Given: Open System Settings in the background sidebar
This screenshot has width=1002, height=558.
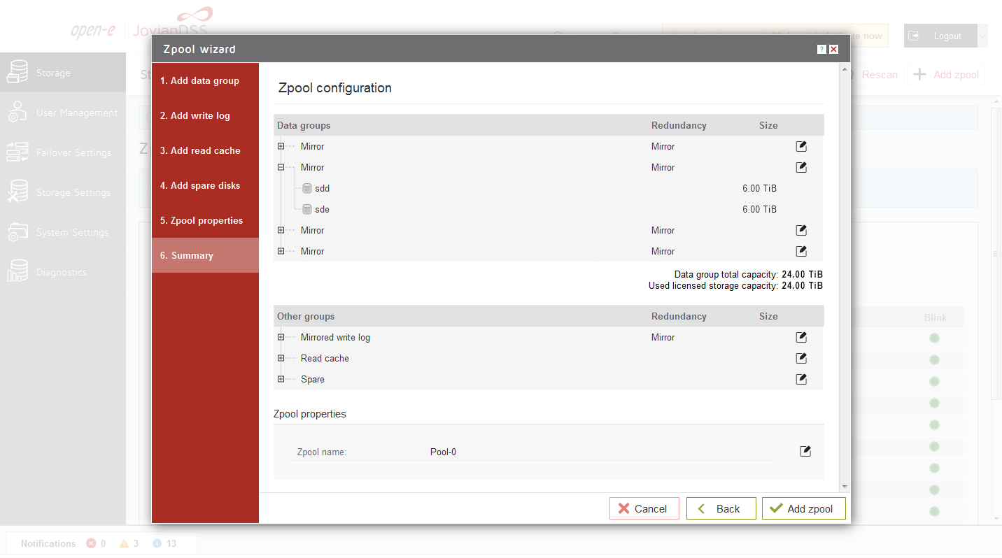Looking at the screenshot, I should pyautogui.click(x=63, y=232).
